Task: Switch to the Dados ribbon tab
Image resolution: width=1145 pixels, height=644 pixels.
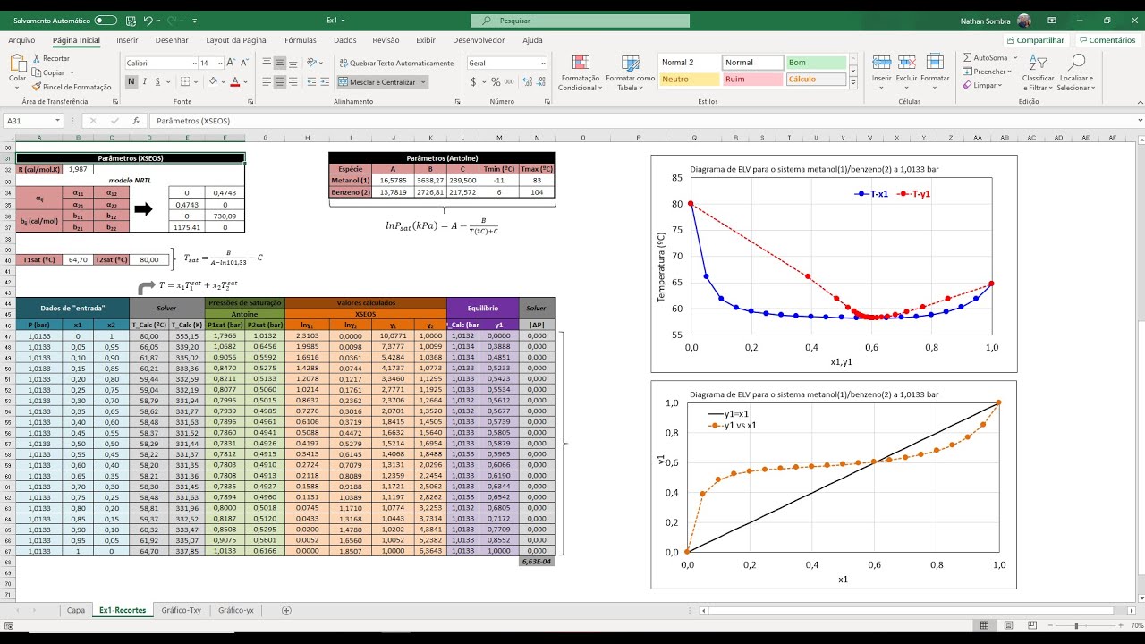Action: click(345, 40)
